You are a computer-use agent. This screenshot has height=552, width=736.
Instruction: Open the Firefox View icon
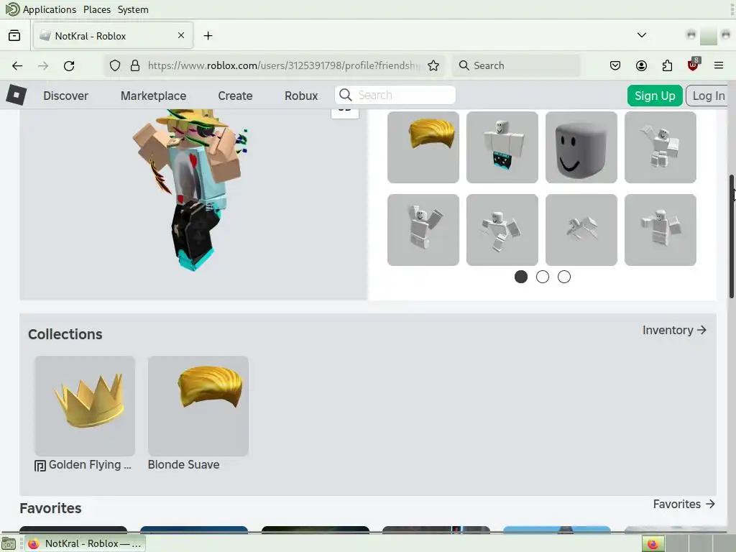pos(14,36)
